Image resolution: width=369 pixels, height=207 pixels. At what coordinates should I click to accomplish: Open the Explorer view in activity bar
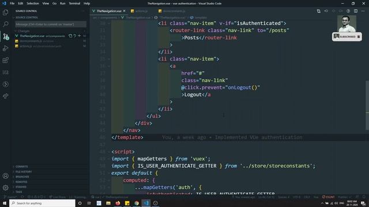pyautogui.click(x=5, y=12)
